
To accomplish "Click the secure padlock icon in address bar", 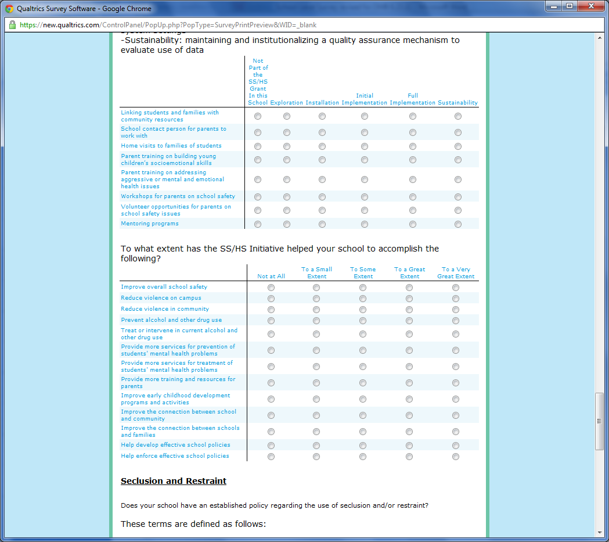I will (x=12, y=25).
